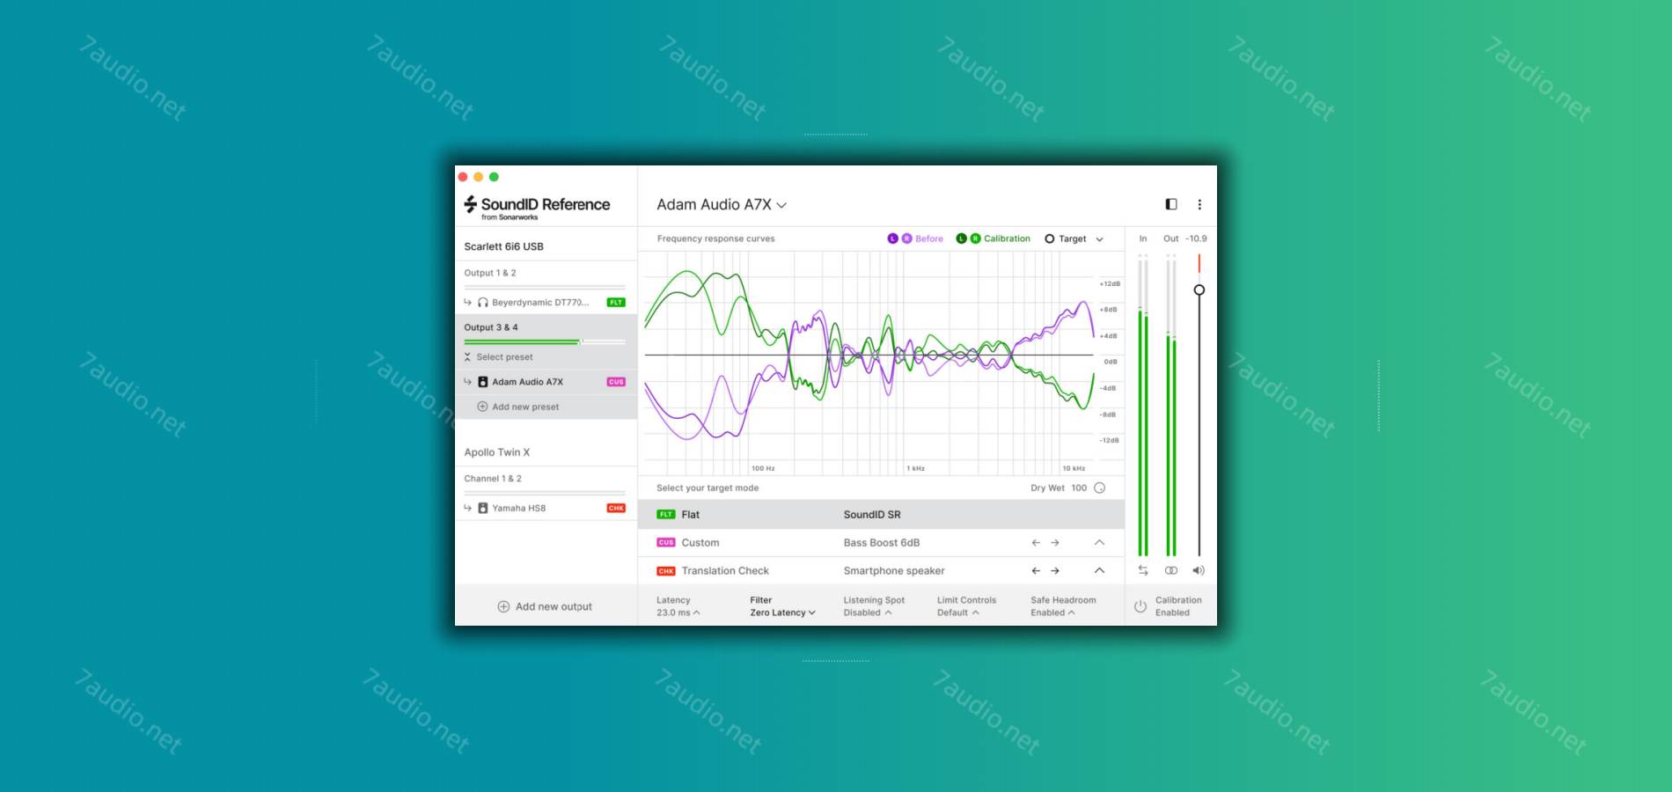Click the Smartphone speaker preset name
1672x792 pixels.
pos(894,571)
